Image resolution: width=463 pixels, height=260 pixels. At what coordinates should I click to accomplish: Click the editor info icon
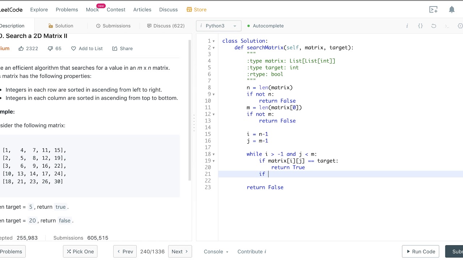407,26
